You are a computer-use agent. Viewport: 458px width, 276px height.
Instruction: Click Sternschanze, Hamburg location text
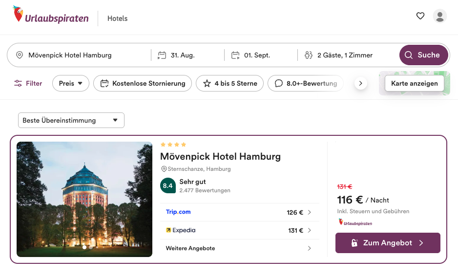pos(199,169)
